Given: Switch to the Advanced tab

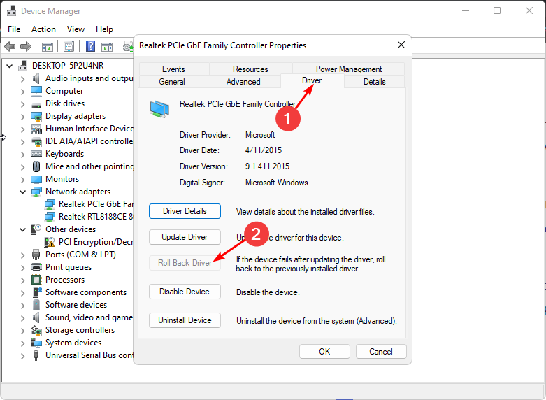Looking at the screenshot, I should click(x=243, y=82).
